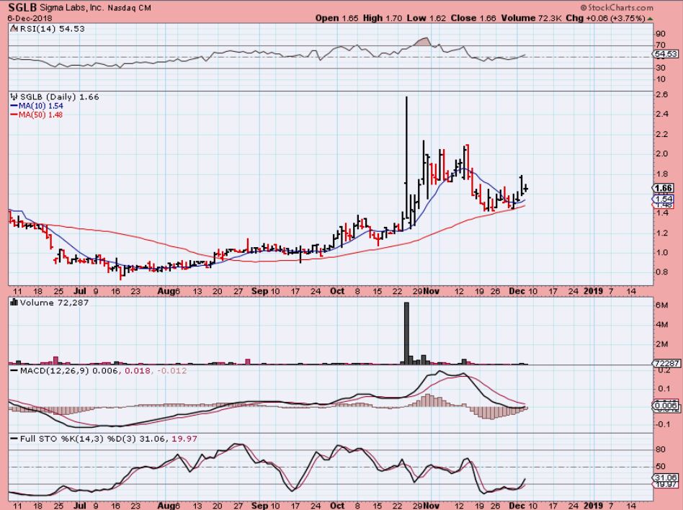
Task: Click the Sep label on price chart axis
Action: click(259, 291)
